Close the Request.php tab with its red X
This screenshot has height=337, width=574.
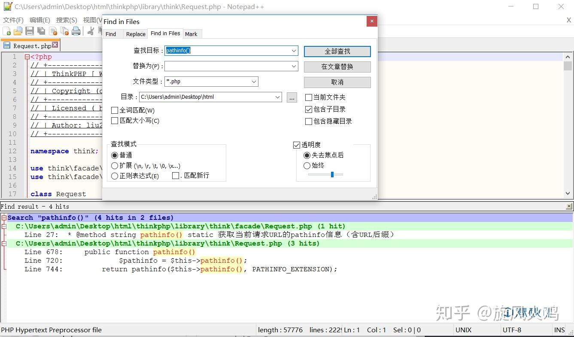point(55,45)
